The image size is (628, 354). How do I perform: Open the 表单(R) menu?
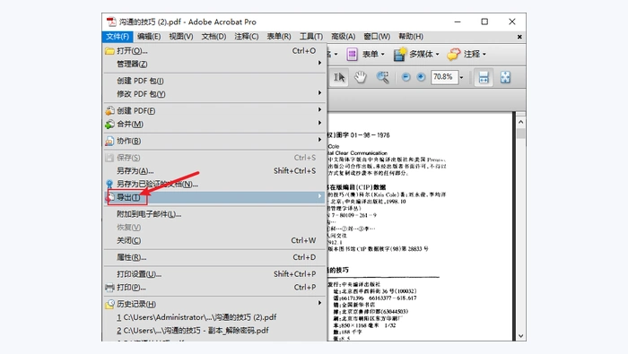pyautogui.click(x=279, y=37)
